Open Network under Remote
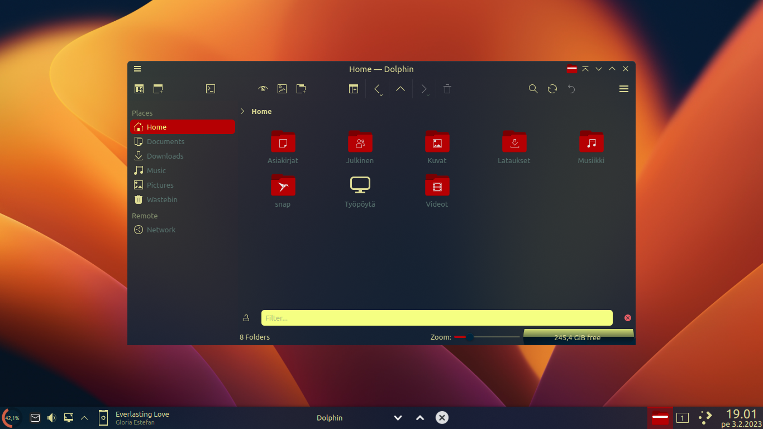Image resolution: width=763 pixels, height=429 pixels. point(183,230)
